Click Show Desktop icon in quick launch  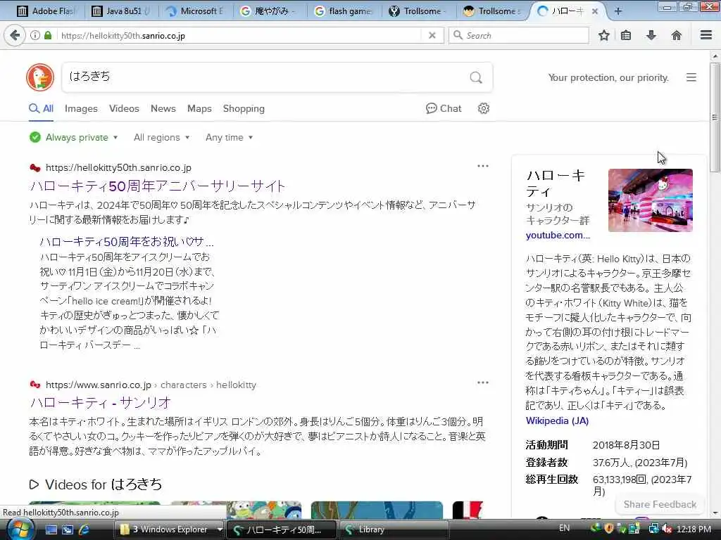(x=51, y=529)
